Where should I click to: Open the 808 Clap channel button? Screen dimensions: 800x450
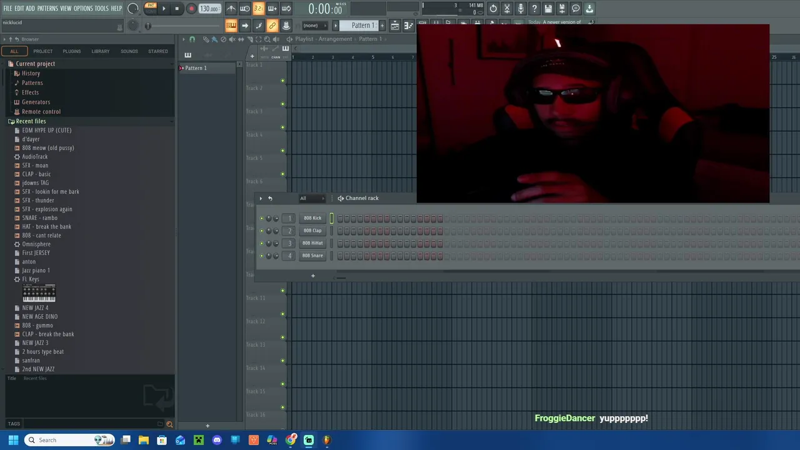[x=312, y=231]
